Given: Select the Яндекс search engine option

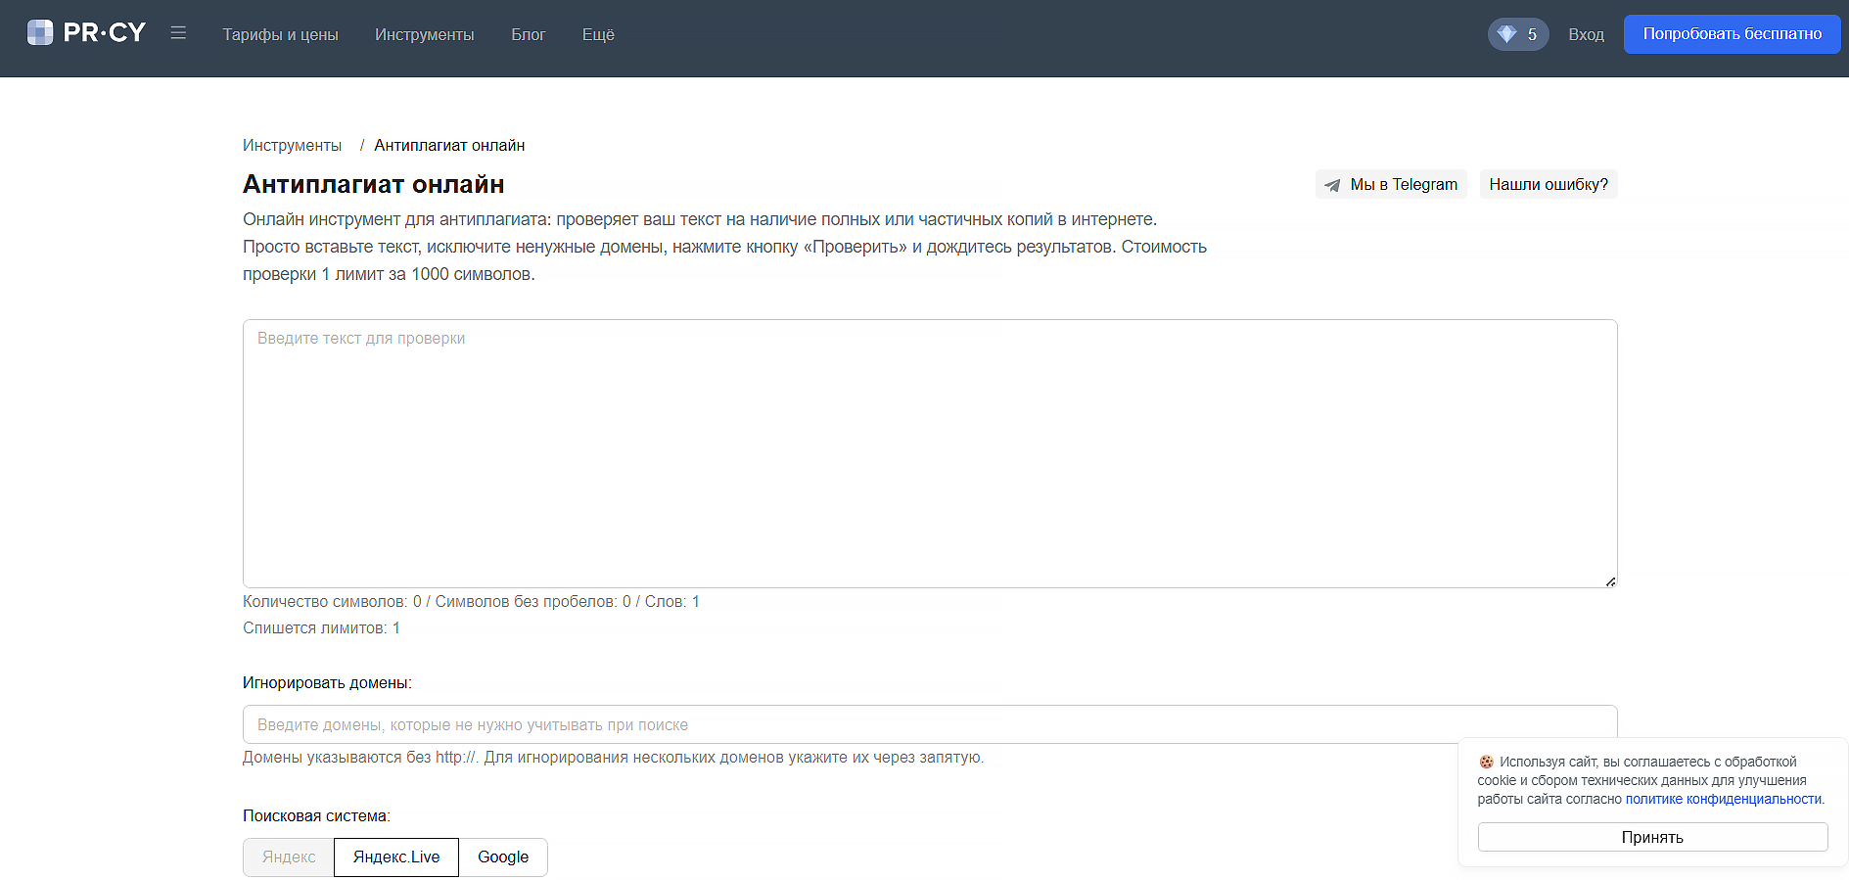Looking at the screenshot, I should (x=289, y=857).
